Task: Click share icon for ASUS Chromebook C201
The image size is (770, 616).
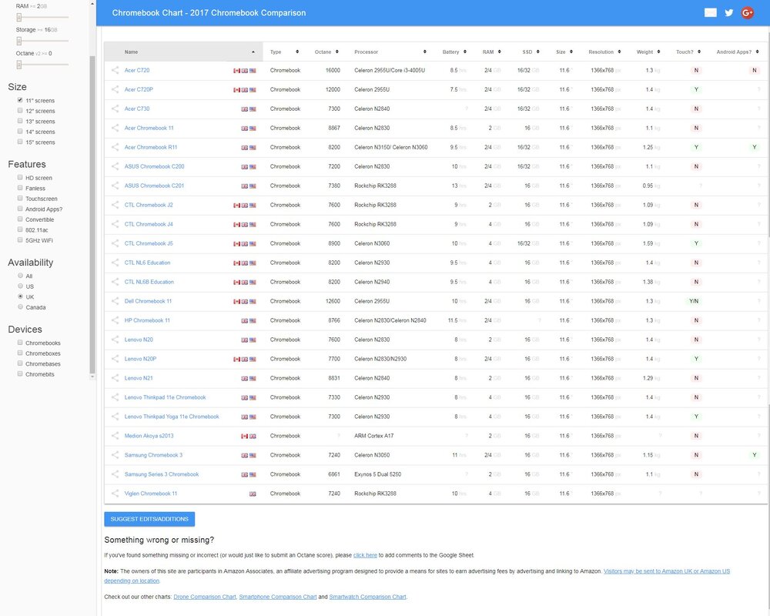Action: (115, 186)
